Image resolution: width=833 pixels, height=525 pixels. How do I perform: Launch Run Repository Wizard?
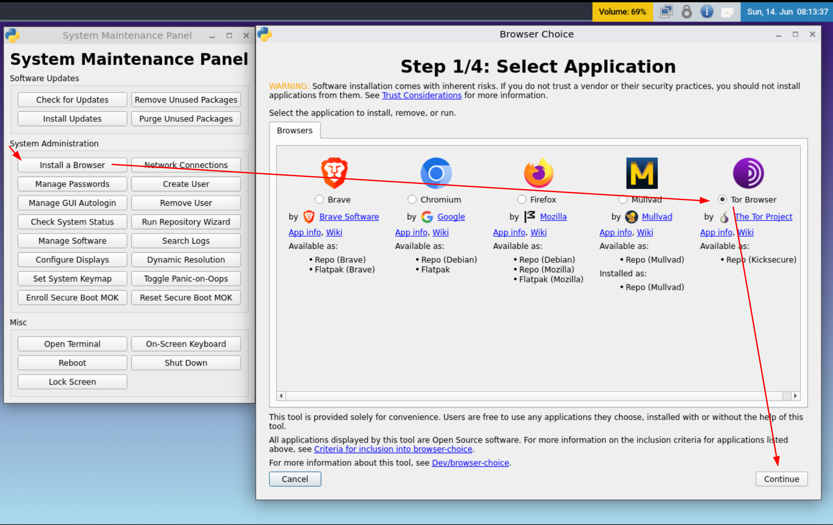186,222
